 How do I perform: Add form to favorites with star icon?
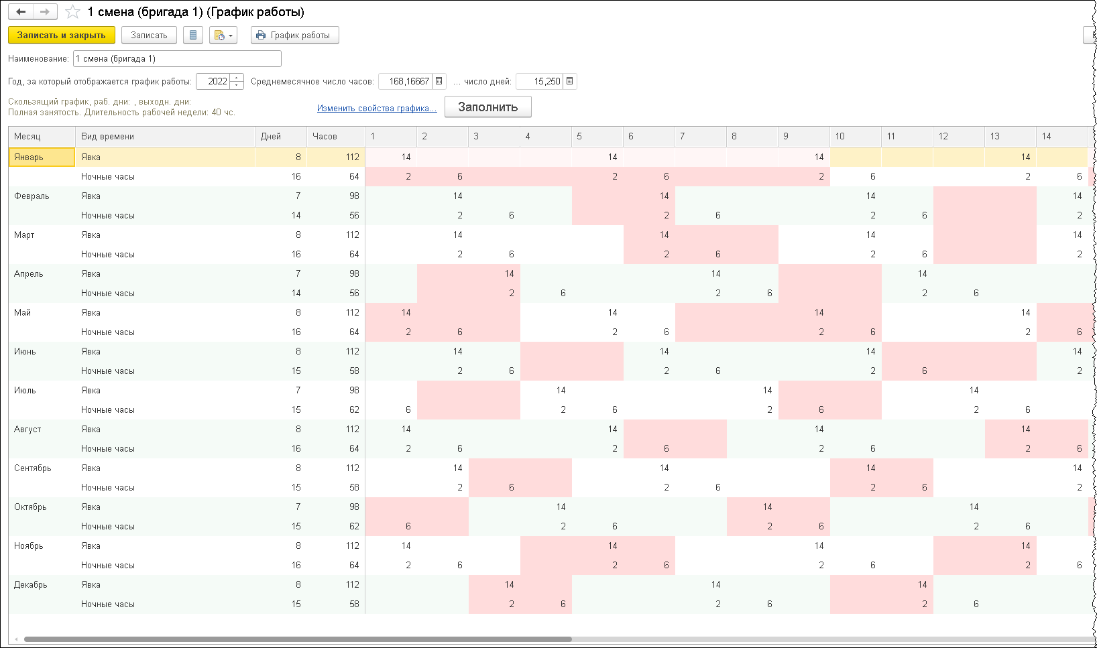point(72,12)
